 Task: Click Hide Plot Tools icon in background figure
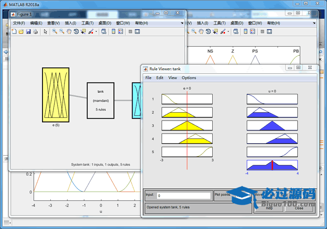tap(263, 32)
